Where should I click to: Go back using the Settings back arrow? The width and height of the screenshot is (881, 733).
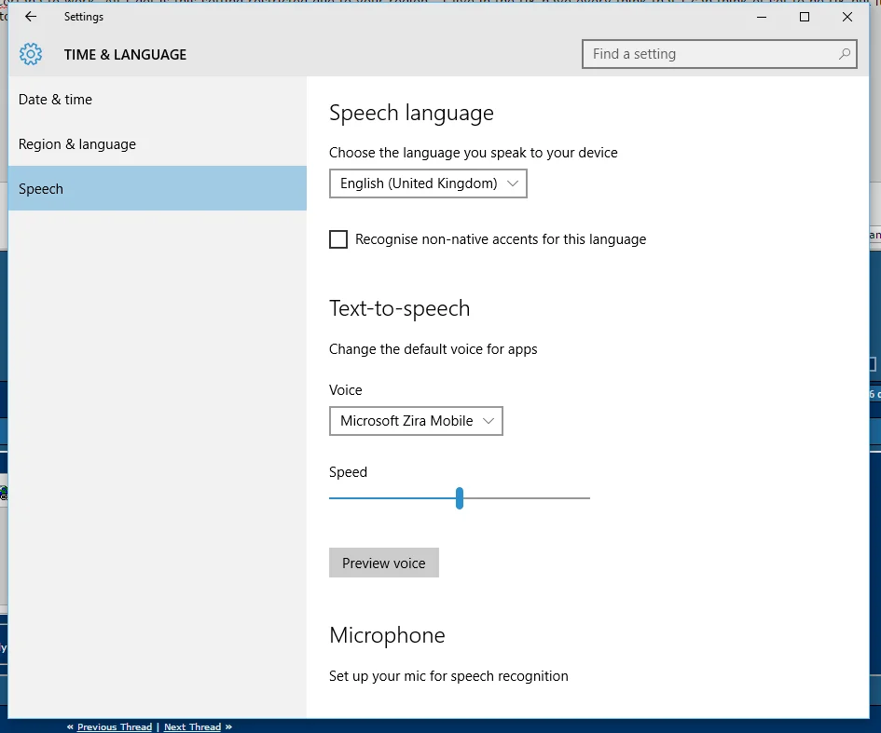31,17
